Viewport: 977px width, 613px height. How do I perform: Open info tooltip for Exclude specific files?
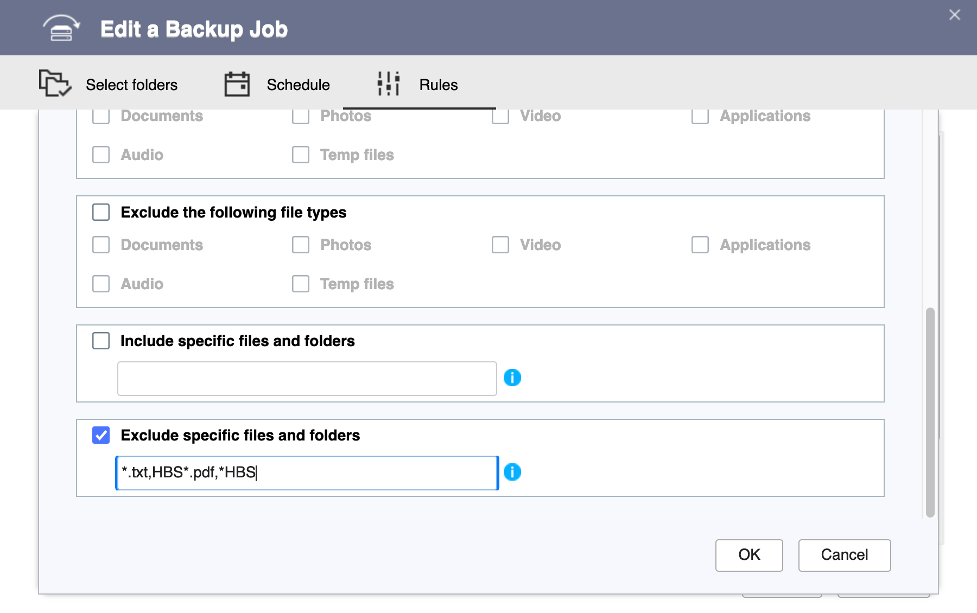point(512,472)
